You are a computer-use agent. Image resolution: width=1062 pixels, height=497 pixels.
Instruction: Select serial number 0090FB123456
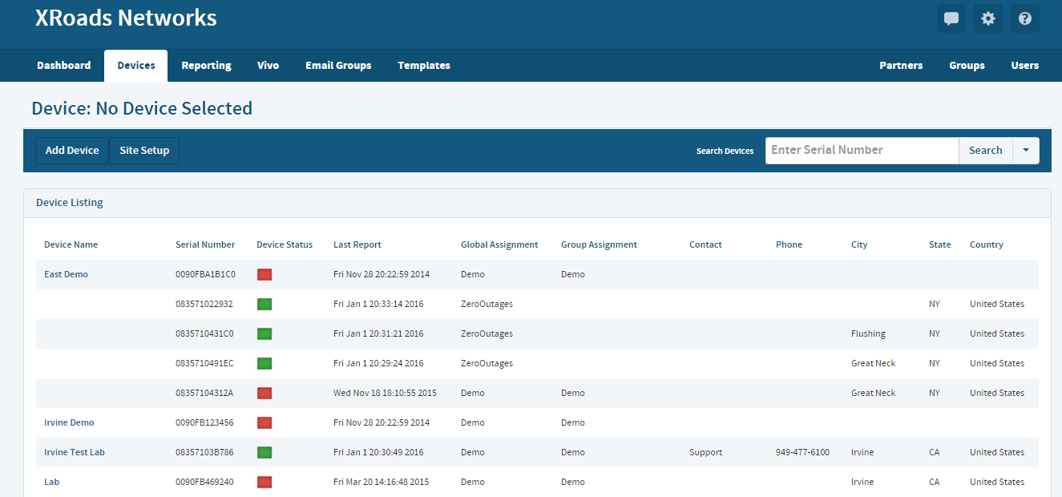(x=204, y=422)
